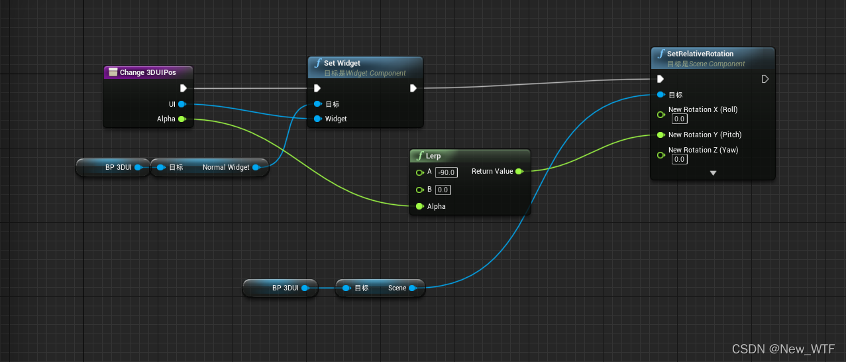Viewport: 846px width, 362px height.
Task: Click the Lerp B input pin
Action: click(x=419, y=190)
